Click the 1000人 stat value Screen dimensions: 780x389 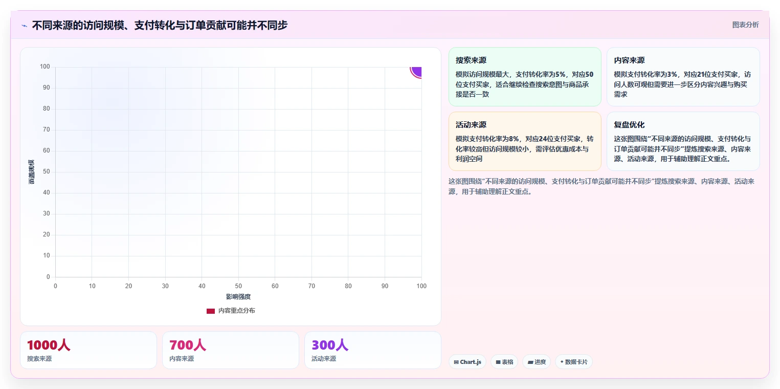[x=49, y=345]
